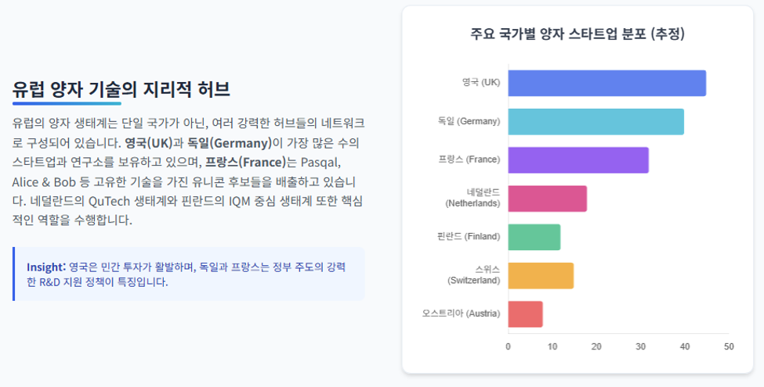Click the chart title 주요 국가별 양자 스타트업 분포
The image size is (764, 387).
click(x=578, y=34)
